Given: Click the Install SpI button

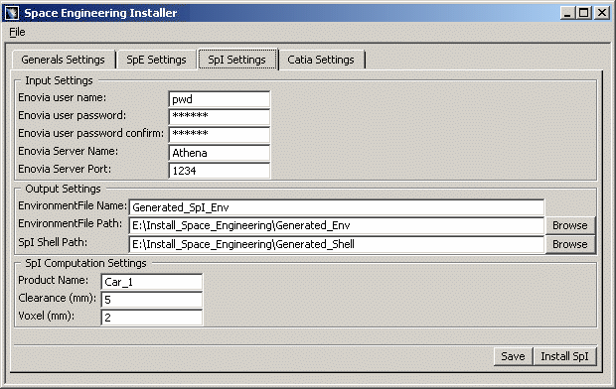Looking at the screenshot, I should 565,356.
